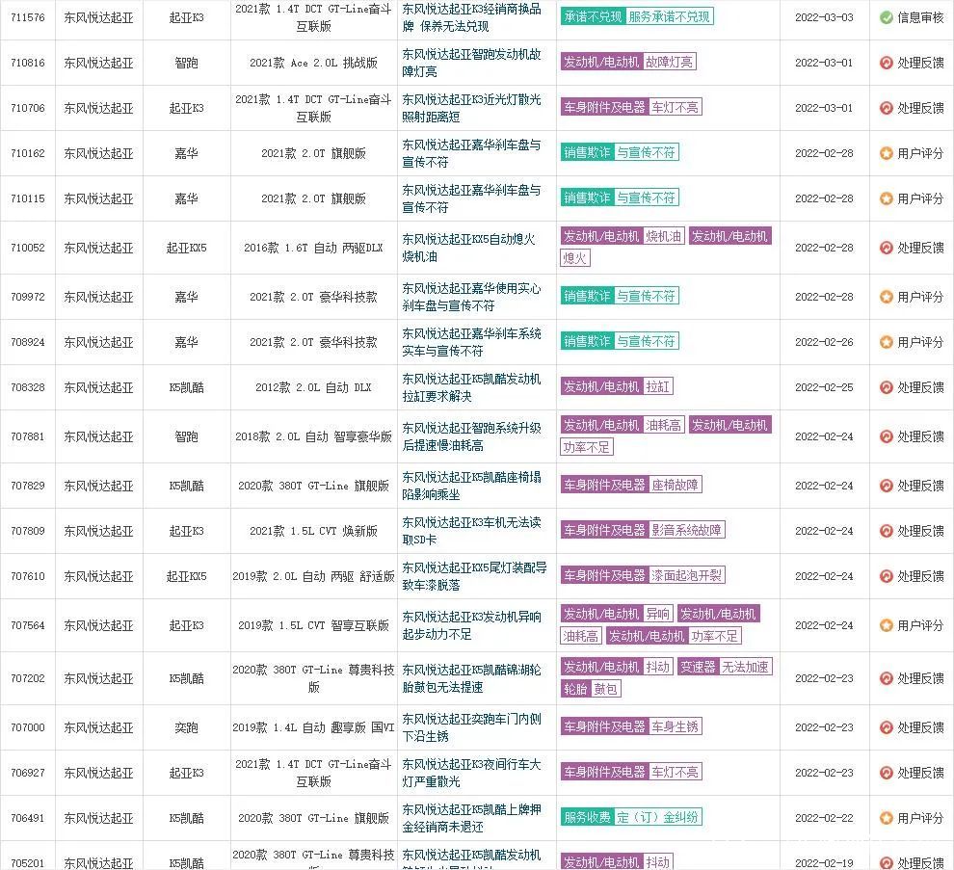Click date 2022-02-22 in row 706491

[824, 818]
